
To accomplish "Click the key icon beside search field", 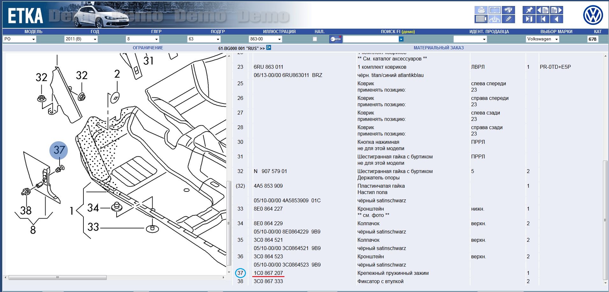I will tap(335, 39).
